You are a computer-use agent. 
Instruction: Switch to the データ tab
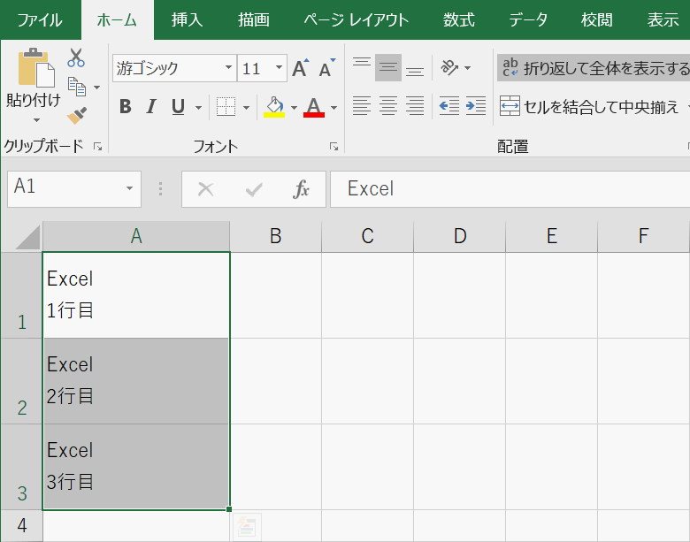tap(528, 19)
